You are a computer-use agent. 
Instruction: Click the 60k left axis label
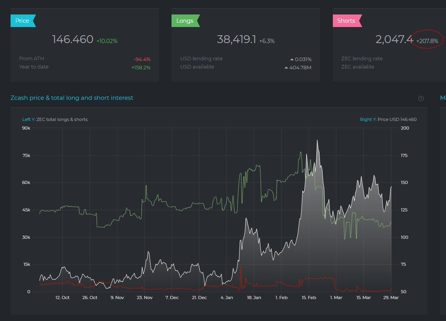(x=26, y=182)
